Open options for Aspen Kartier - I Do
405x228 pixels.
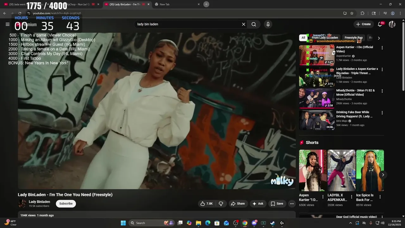(x=382, y=47)
